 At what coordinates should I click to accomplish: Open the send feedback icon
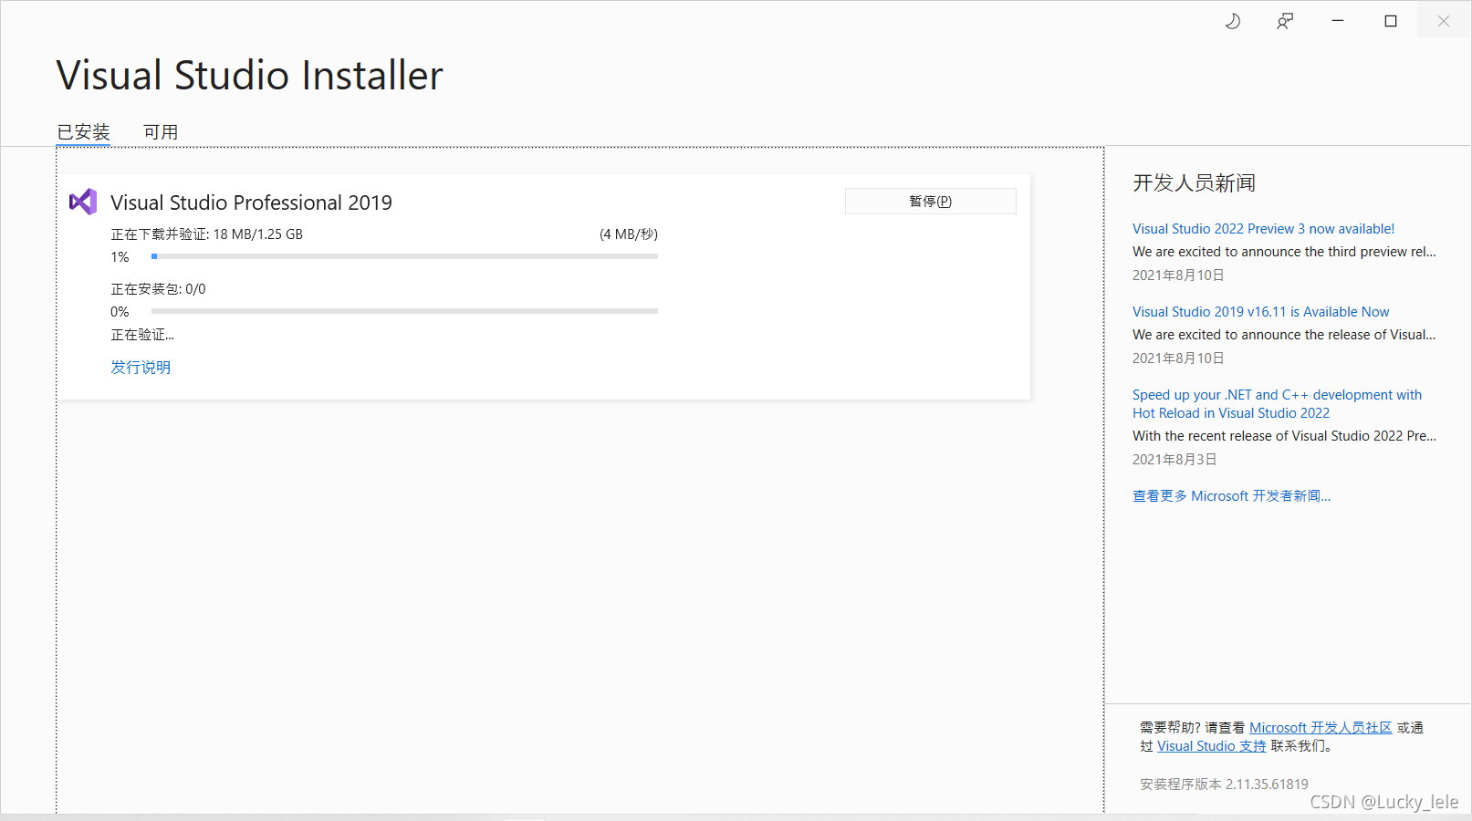click(1285, 21)
